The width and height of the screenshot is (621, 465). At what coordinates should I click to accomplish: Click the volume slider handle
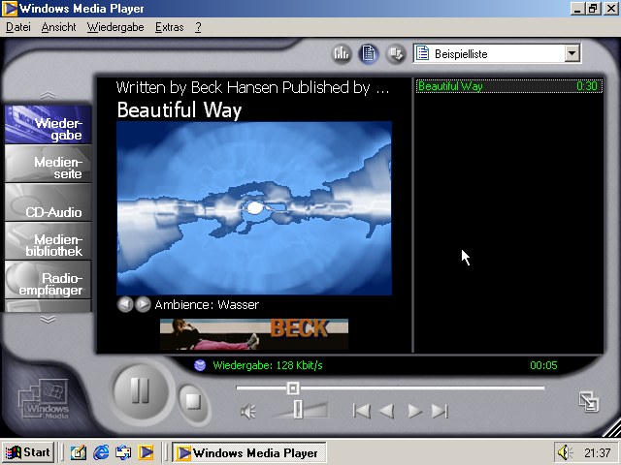[298, 409]
